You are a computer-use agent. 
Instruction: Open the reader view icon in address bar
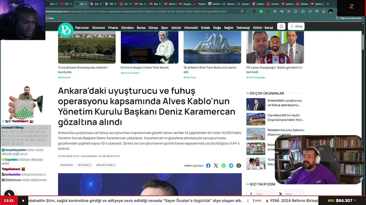point(242,11)
